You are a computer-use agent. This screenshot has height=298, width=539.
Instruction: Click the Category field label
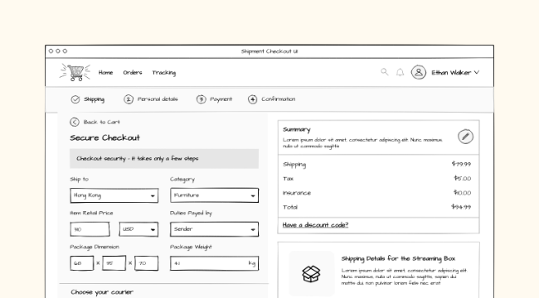point(182,179)
